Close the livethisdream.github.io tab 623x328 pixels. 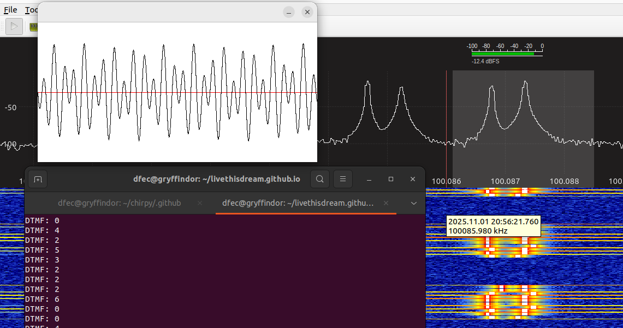386,203
